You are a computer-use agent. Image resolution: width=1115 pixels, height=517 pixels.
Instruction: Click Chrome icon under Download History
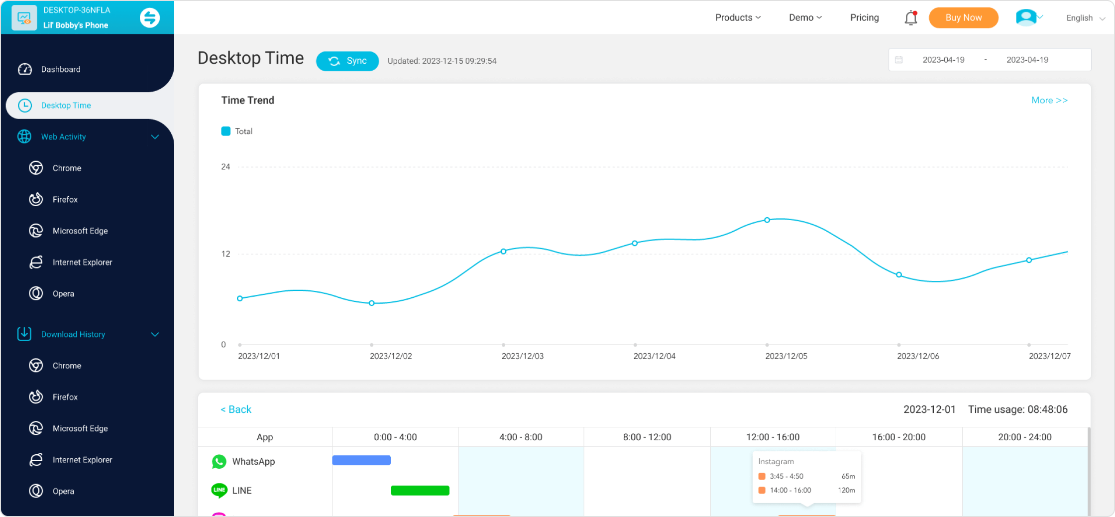pos(36,366)
